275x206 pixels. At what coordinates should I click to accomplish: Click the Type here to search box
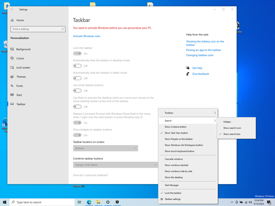click(42, 202)
